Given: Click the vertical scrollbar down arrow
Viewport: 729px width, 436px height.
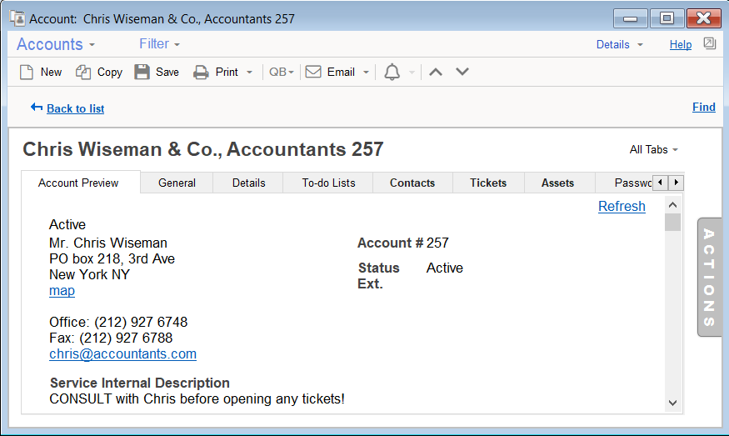Looking at the screenshot, I should [673, 403].
